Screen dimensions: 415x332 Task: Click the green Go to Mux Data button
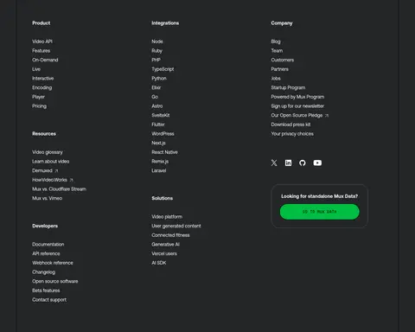coord(320,212)
